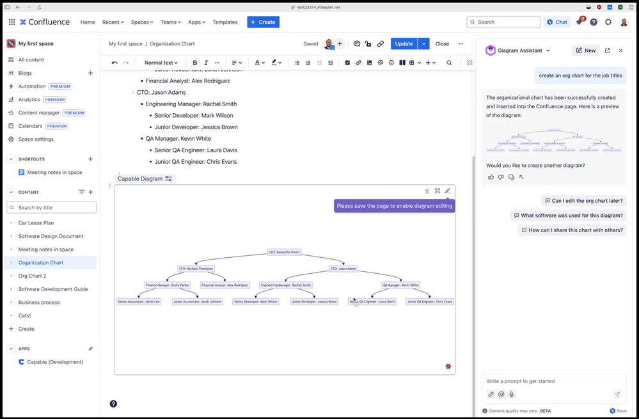Collapse the Shortcuts section

[x=11, y=159]
